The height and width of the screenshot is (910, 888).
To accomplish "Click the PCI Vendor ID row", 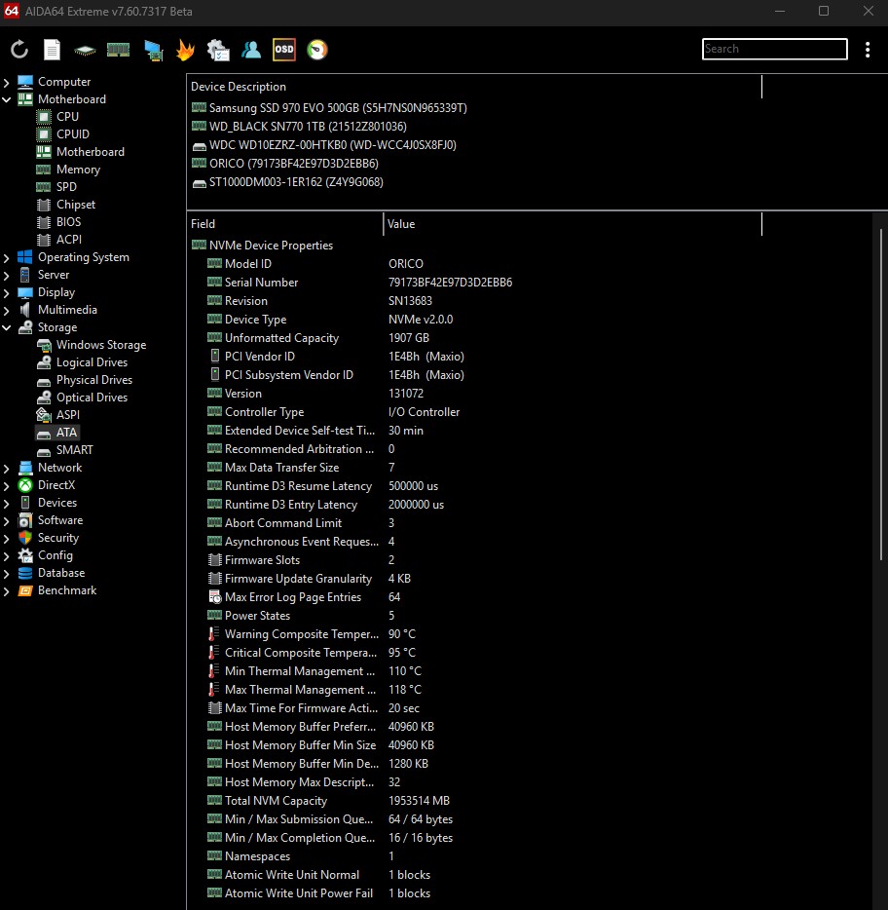I will 336,357.
